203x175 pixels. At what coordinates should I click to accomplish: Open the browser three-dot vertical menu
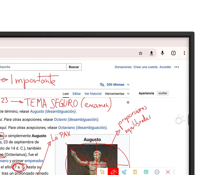point(184,53)
